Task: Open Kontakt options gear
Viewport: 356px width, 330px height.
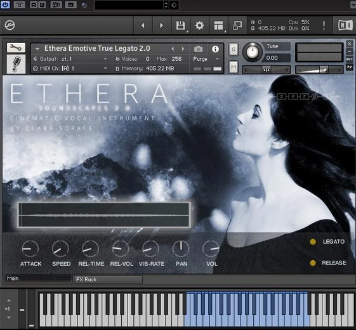Action: tap(199, 25)
